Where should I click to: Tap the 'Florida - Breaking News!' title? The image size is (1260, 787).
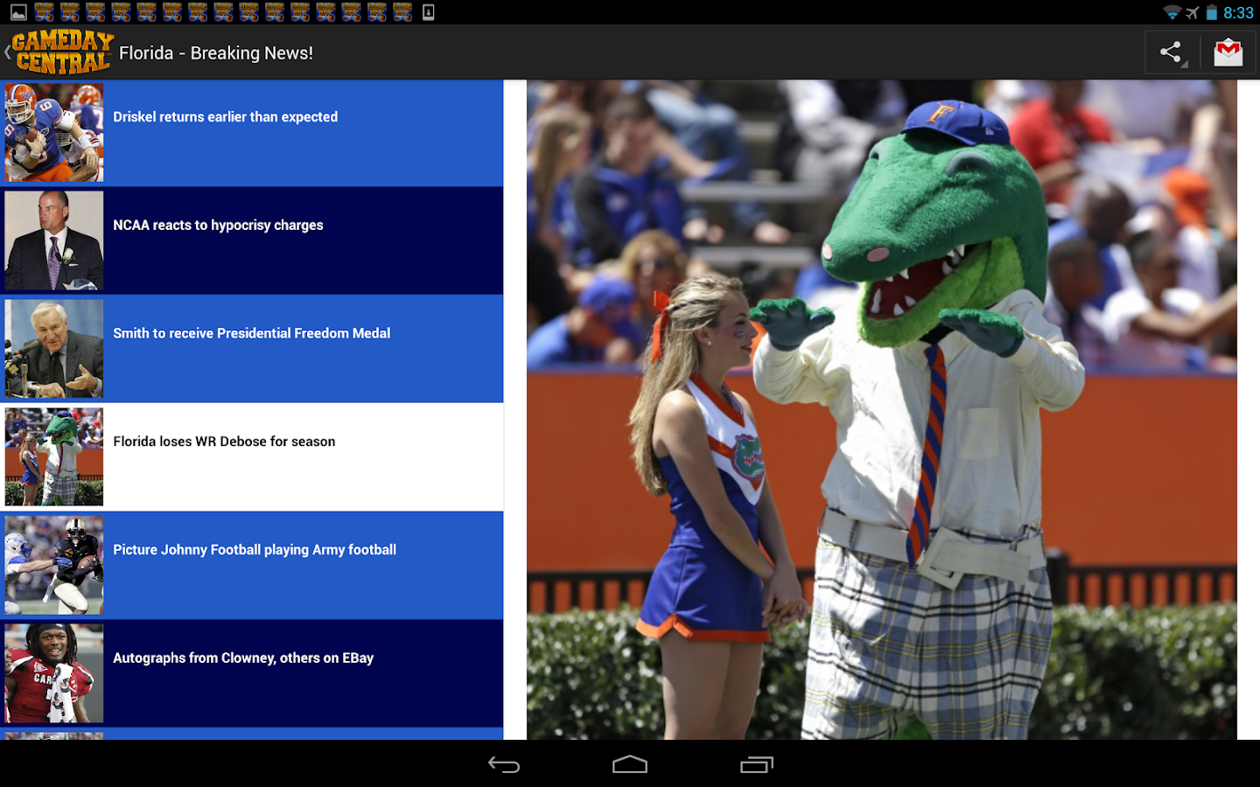point(216,53)
